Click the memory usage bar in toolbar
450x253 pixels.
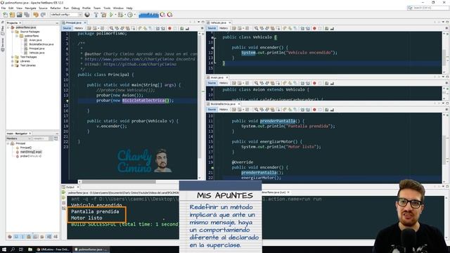click(148, 15)
